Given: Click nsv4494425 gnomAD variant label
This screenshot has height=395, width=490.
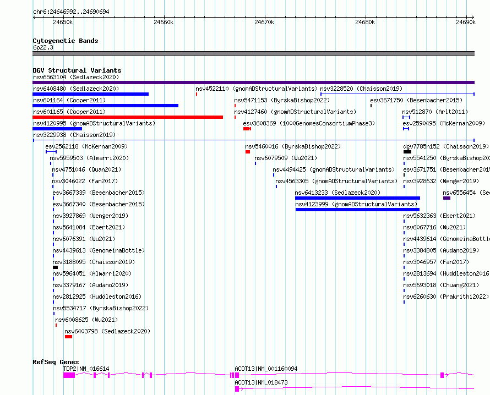Looking at the screenshot, I should [334, 169].
